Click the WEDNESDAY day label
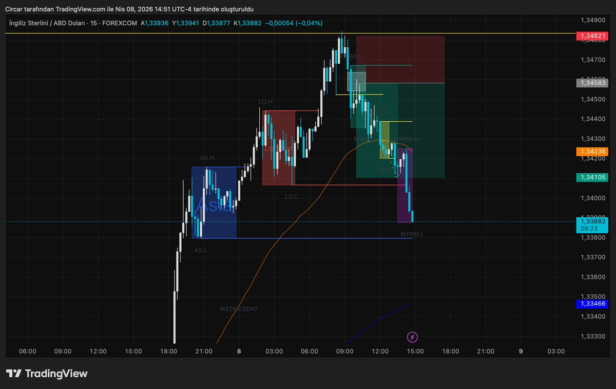616x389 pixels. pos(239,309)
